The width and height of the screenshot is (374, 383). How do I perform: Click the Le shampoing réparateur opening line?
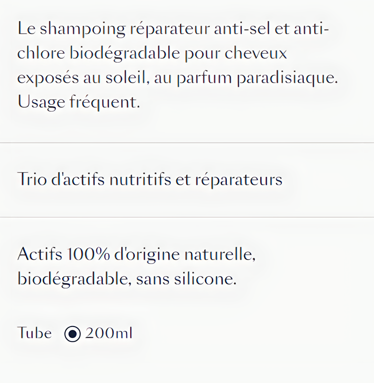[x=113, y=29]
